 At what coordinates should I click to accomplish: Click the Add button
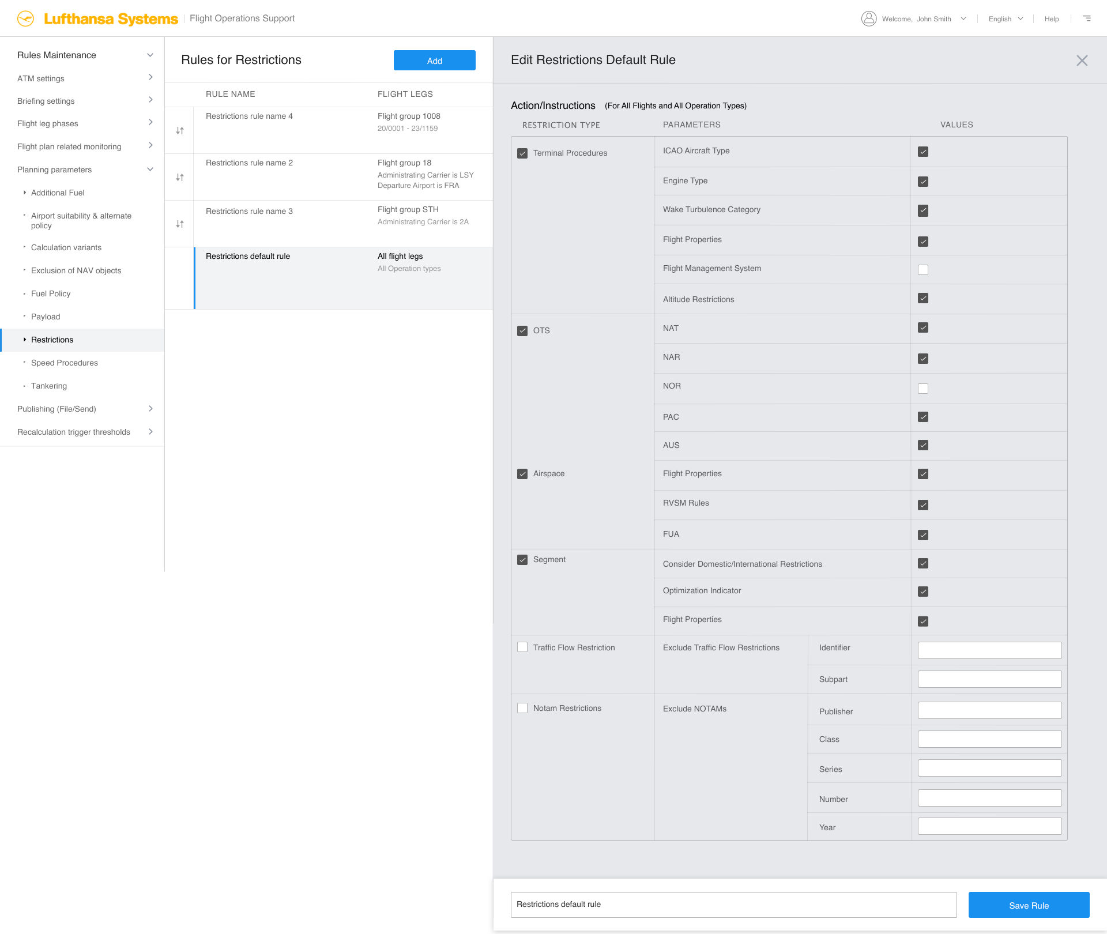pos(435,61)
